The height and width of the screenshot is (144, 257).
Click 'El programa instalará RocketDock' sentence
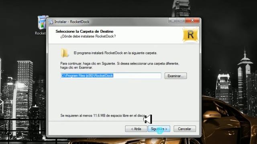(115, 53)
